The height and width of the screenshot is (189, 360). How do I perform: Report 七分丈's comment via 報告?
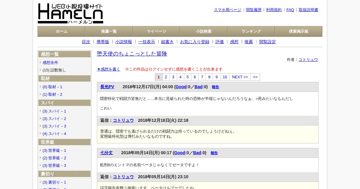pyautogui.click(x=214, y=153)
